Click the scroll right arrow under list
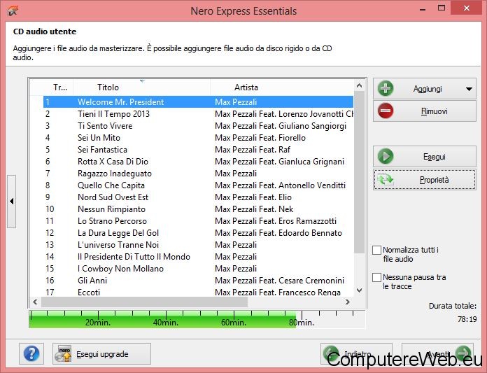Viewport: 487px width, 373px height. (348, 302)
